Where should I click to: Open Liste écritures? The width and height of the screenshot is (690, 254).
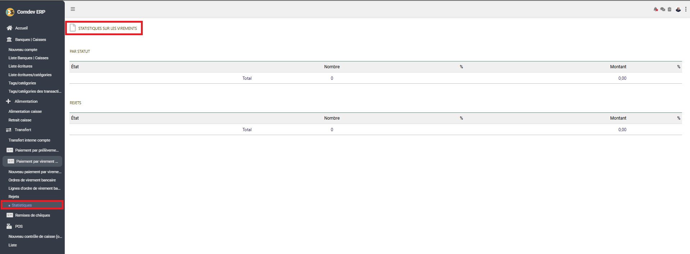(20, 66)
